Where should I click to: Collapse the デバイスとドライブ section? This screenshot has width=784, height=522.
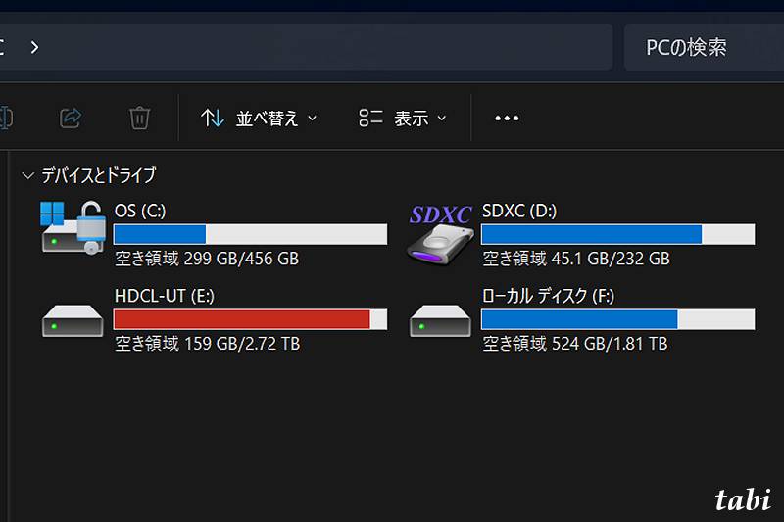28,176
